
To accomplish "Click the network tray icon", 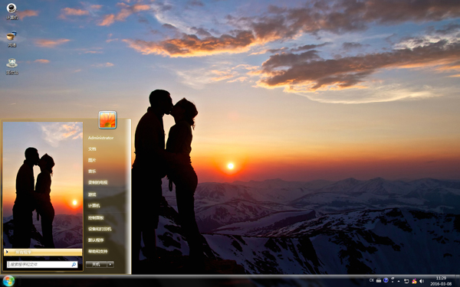I will pos(406,281).
